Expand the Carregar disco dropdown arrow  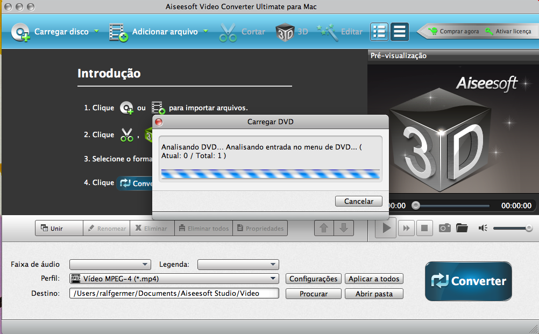(97, 31)
